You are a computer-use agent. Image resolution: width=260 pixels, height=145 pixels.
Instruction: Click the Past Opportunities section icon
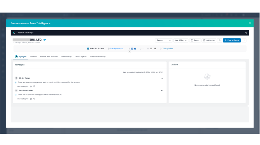(x=16, y=91)
